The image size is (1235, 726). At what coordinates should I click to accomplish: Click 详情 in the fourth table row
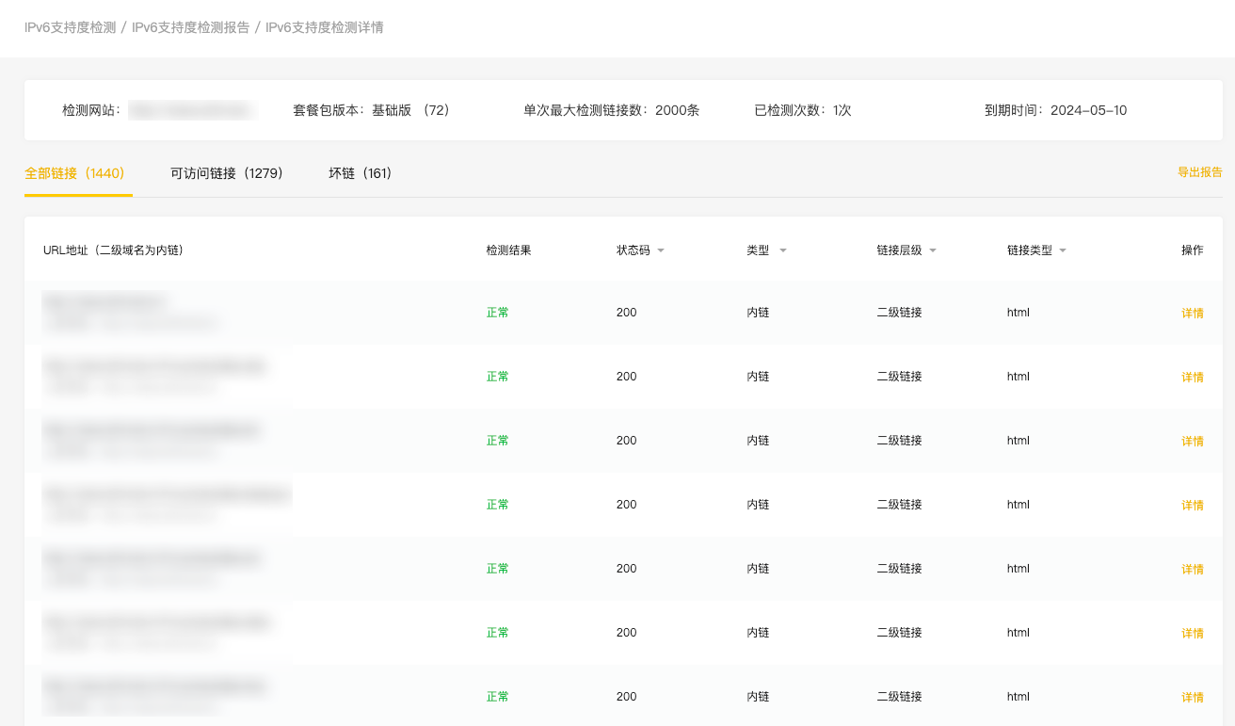1192,505
